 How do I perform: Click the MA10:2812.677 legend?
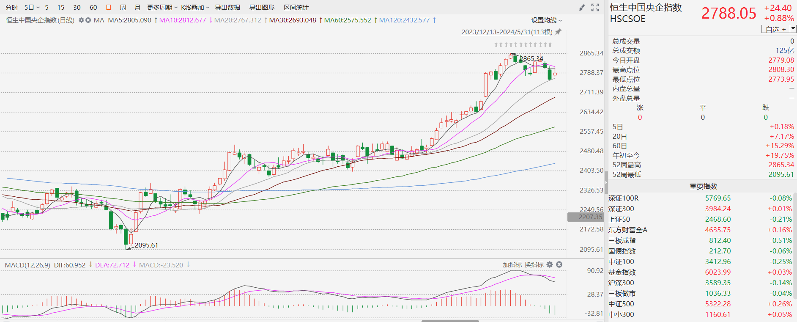[x=183, y=20]
